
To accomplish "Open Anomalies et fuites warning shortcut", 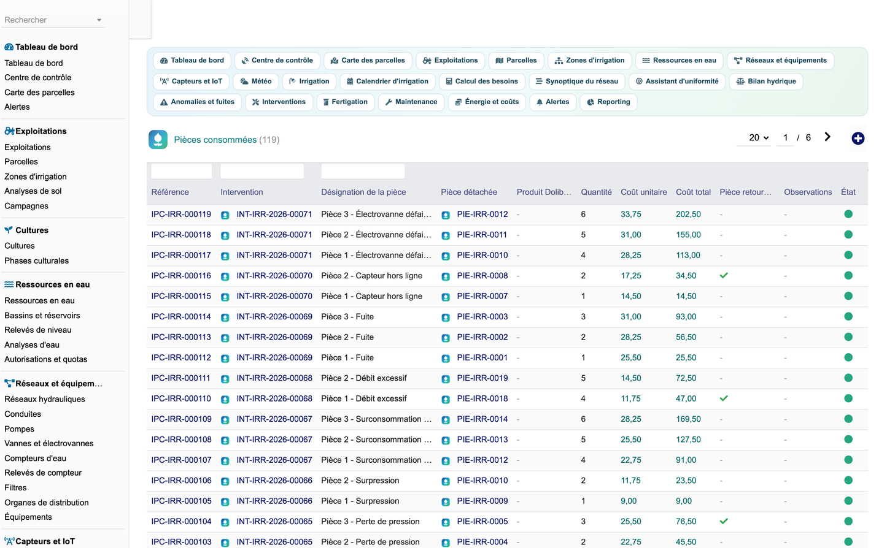I will [197, 102].
